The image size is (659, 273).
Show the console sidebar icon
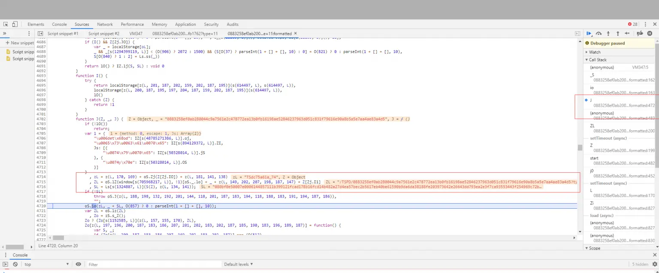(x=6, y=264)
